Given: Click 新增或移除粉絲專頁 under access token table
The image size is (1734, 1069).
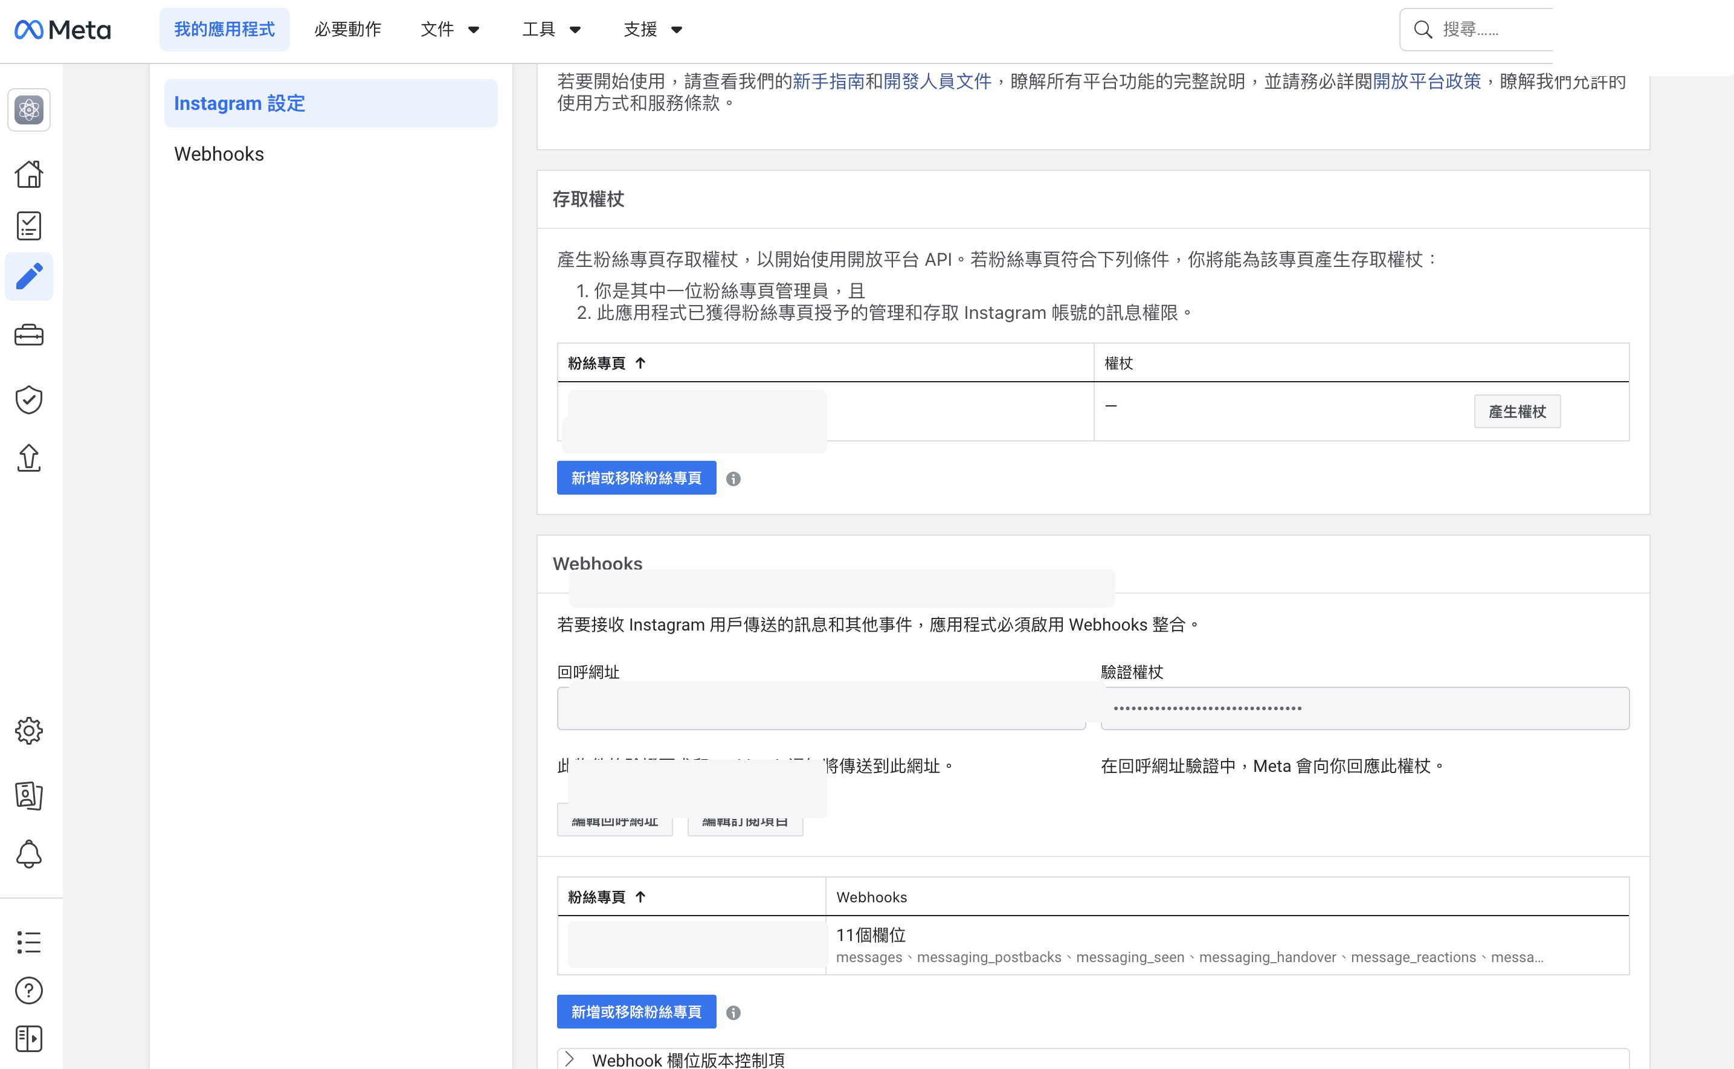Looking at the screenshot, I should (636, 478).
